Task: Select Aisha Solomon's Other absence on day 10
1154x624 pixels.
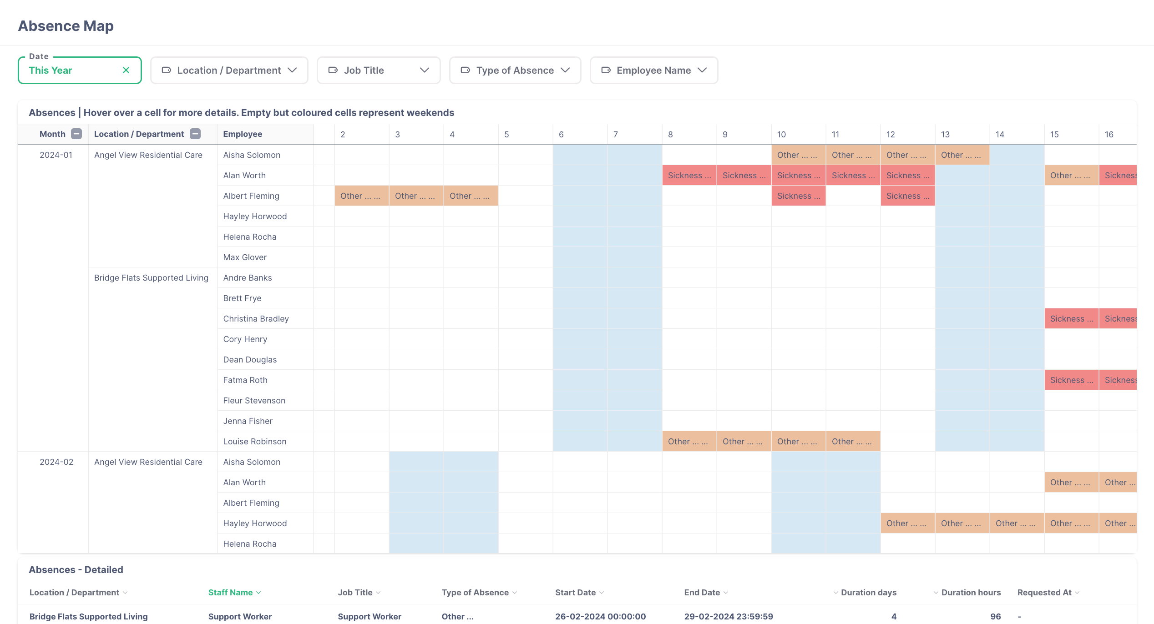Action: click(798, 155)
